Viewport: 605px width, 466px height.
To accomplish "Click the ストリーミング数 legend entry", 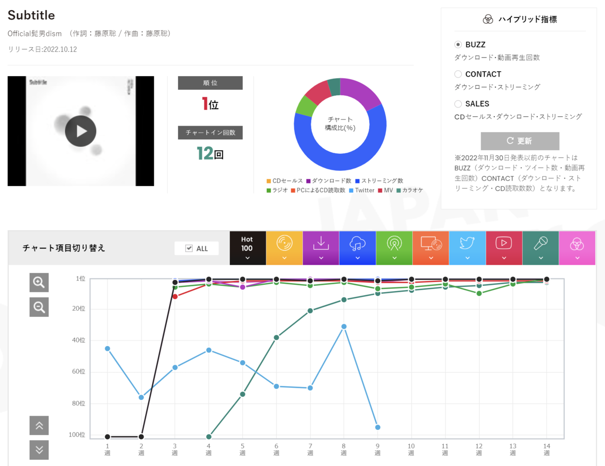I will coord(379,181).
